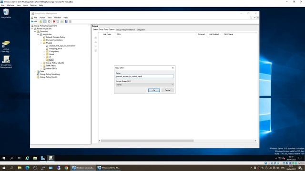Open the Source Starter GPO dropdown
Viewport: 305px width, 171px height.
[173, 85]
